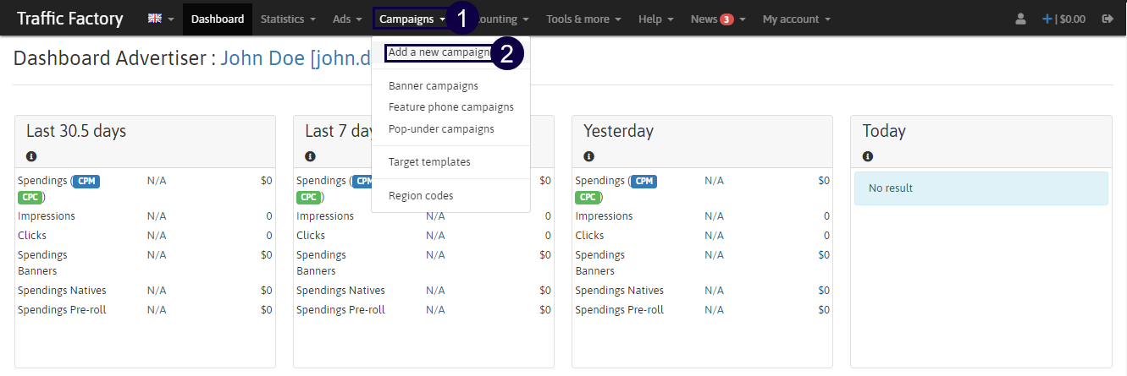The height and width of the screenshot is (376, 1127).
Task: Open Target templates from Campaigns menu
Action: tap(429, 161)
